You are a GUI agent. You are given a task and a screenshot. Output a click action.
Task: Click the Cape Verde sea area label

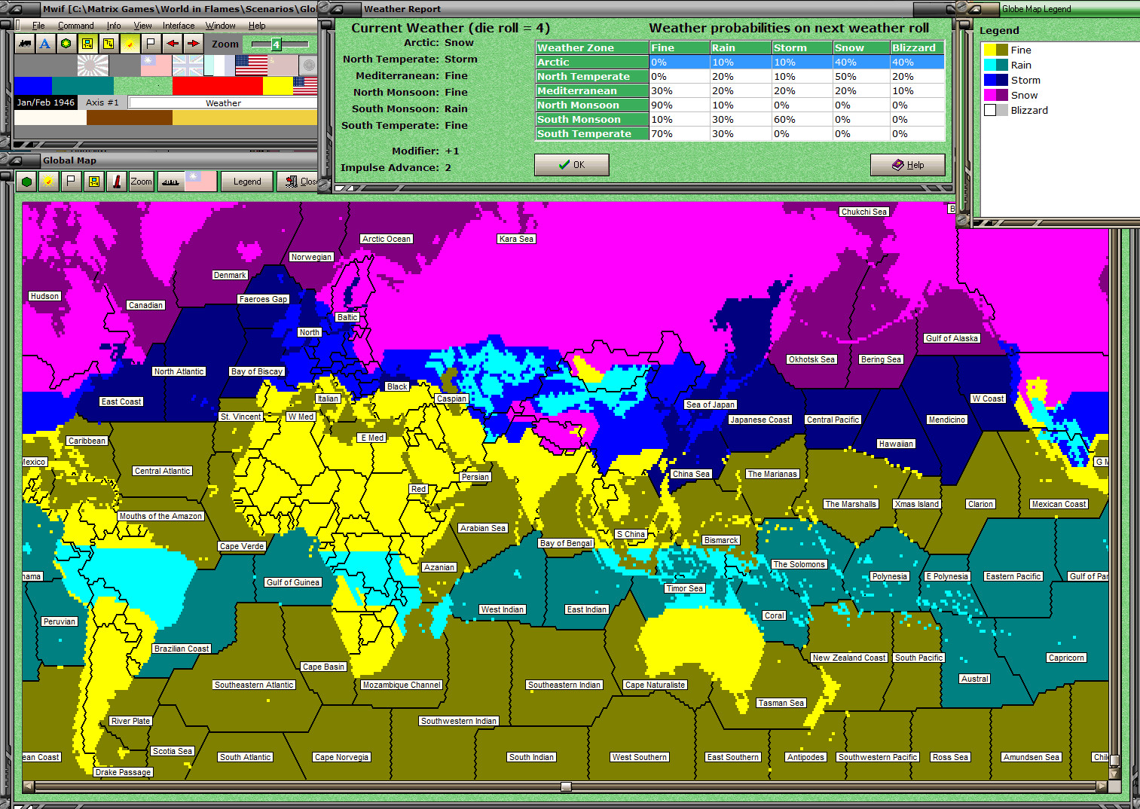[x=242, y=546]
